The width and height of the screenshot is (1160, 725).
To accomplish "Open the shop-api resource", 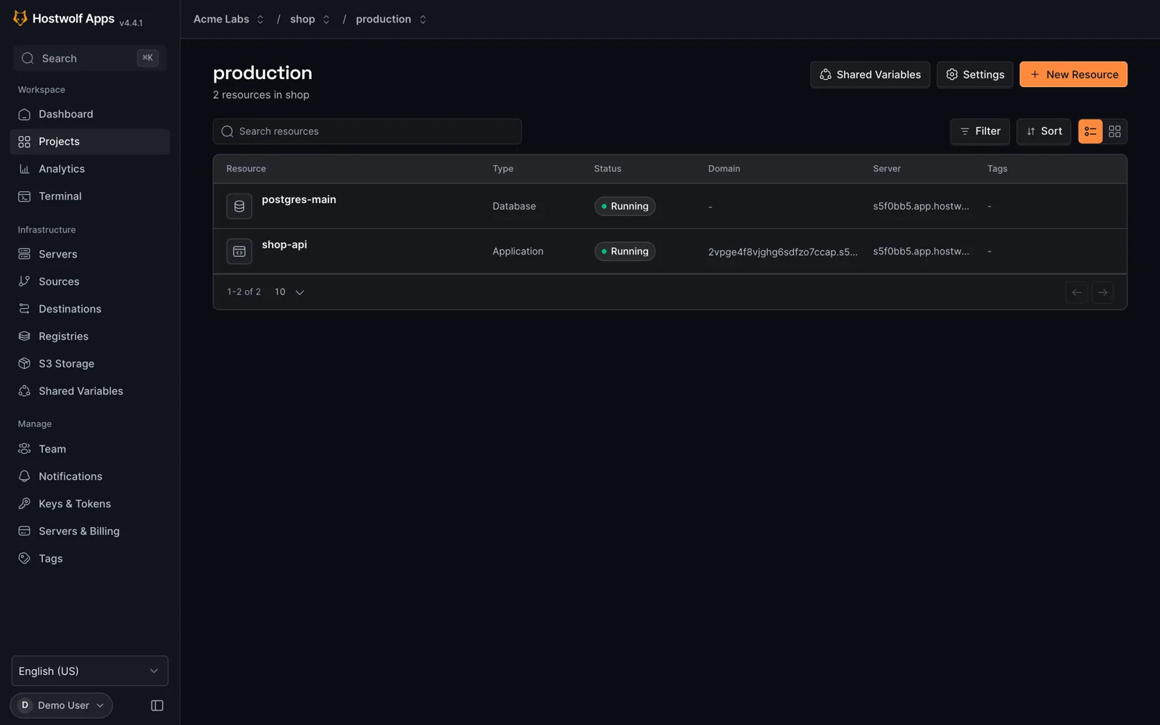I will click(x=284, y=245).
